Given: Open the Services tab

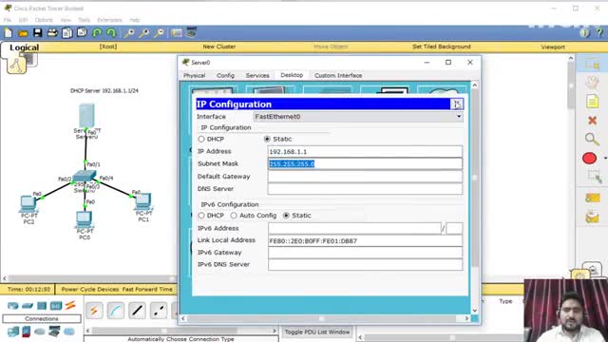Looking at the screenshot, I should tap(257, 75).
